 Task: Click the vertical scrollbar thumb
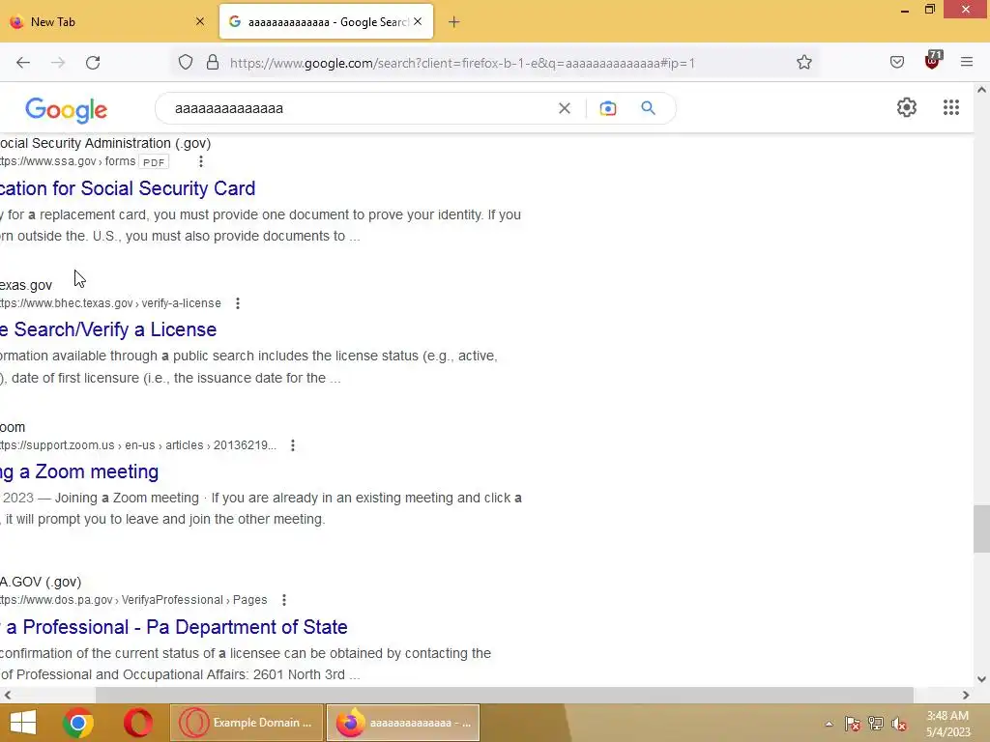[981, 528]
